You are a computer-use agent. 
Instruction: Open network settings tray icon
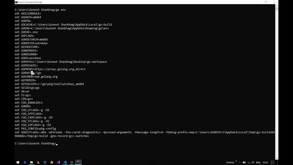(x=249, y=162)
